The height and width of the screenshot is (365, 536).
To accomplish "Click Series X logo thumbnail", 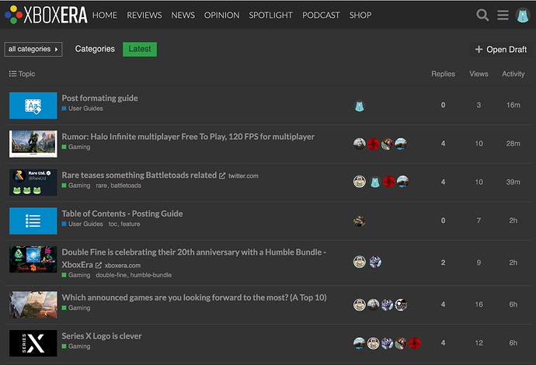I will (33, 343).
